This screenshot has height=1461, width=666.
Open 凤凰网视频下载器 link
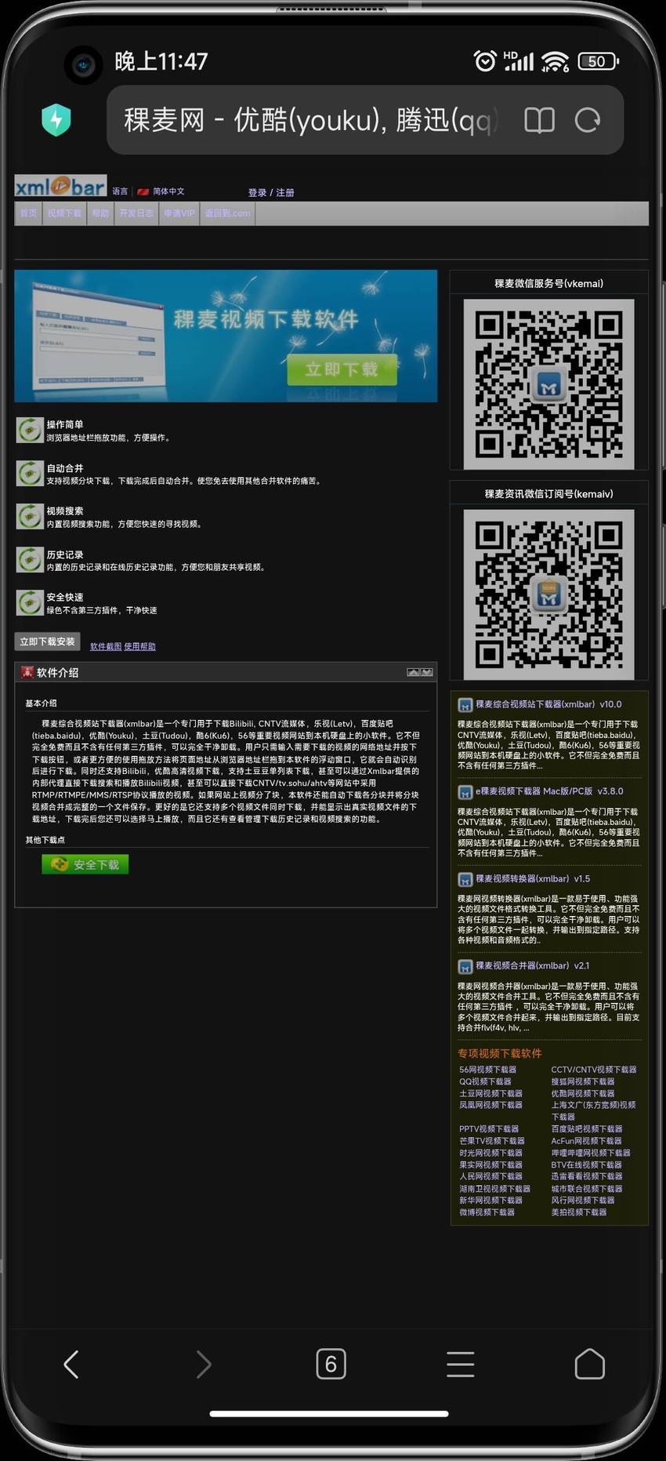491,1105
